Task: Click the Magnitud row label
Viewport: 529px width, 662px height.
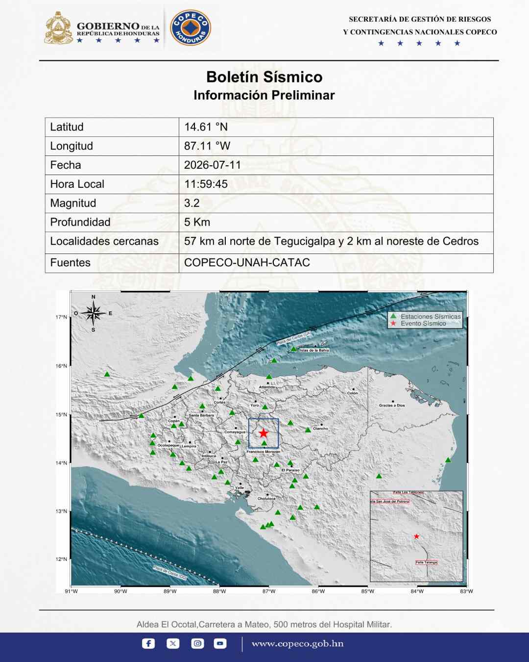Action: click(73, 203)
